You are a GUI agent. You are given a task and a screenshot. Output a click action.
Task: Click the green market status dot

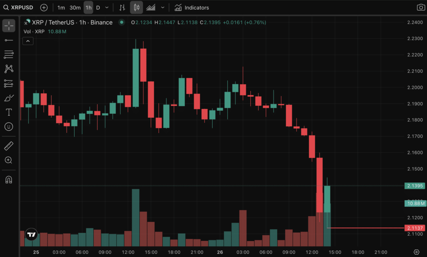click(121, 22)
